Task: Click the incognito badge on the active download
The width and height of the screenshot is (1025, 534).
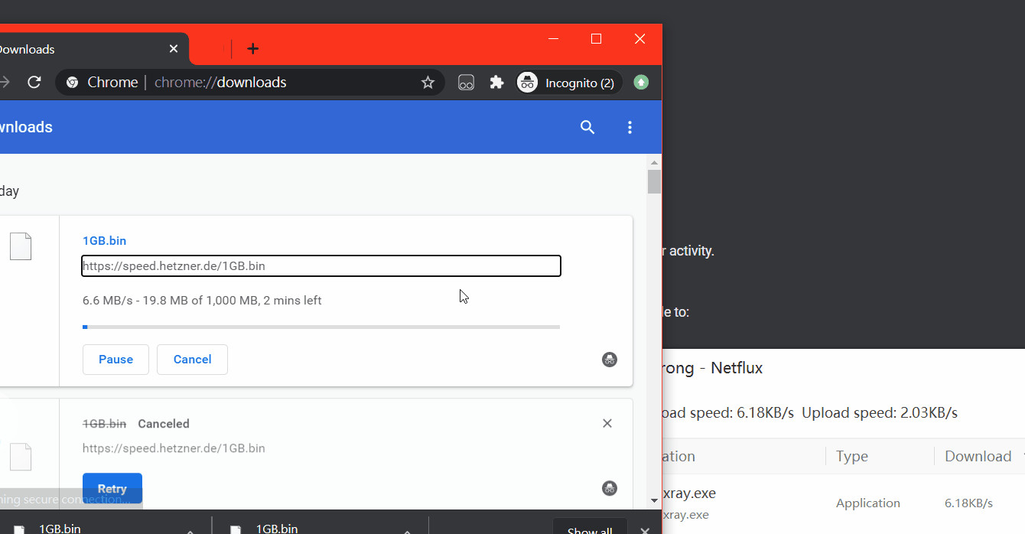Action: [x=610, y=360]
